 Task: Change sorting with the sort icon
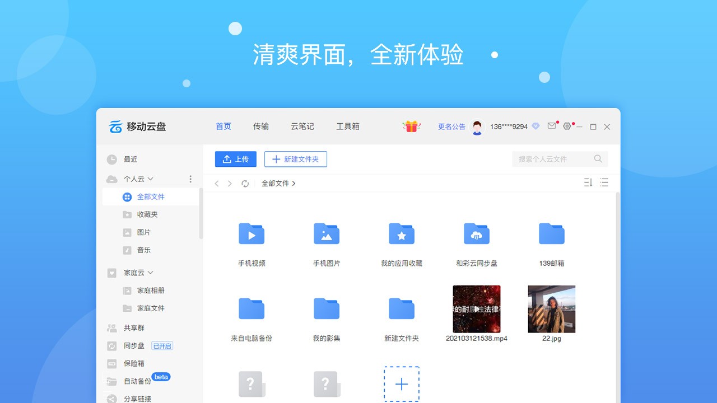tap(588, 182)
